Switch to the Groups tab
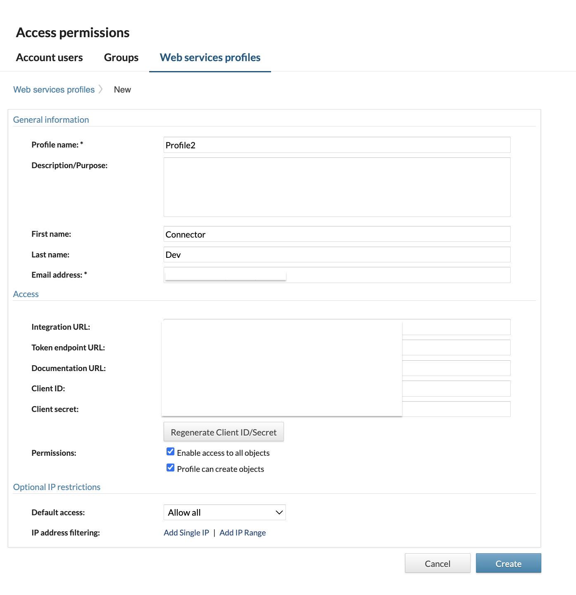This screenshot has height=595, width=576. [x=121, y=57]
